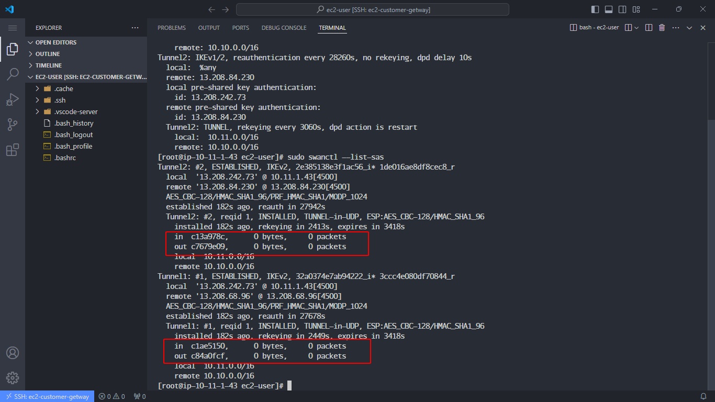Select the Search icon in Activity Bar

[13, 74]
